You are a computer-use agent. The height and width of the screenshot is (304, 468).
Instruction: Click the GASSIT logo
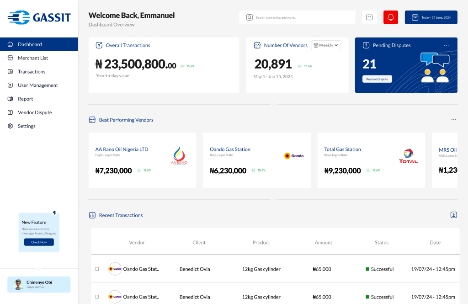(x=39, y=17)
